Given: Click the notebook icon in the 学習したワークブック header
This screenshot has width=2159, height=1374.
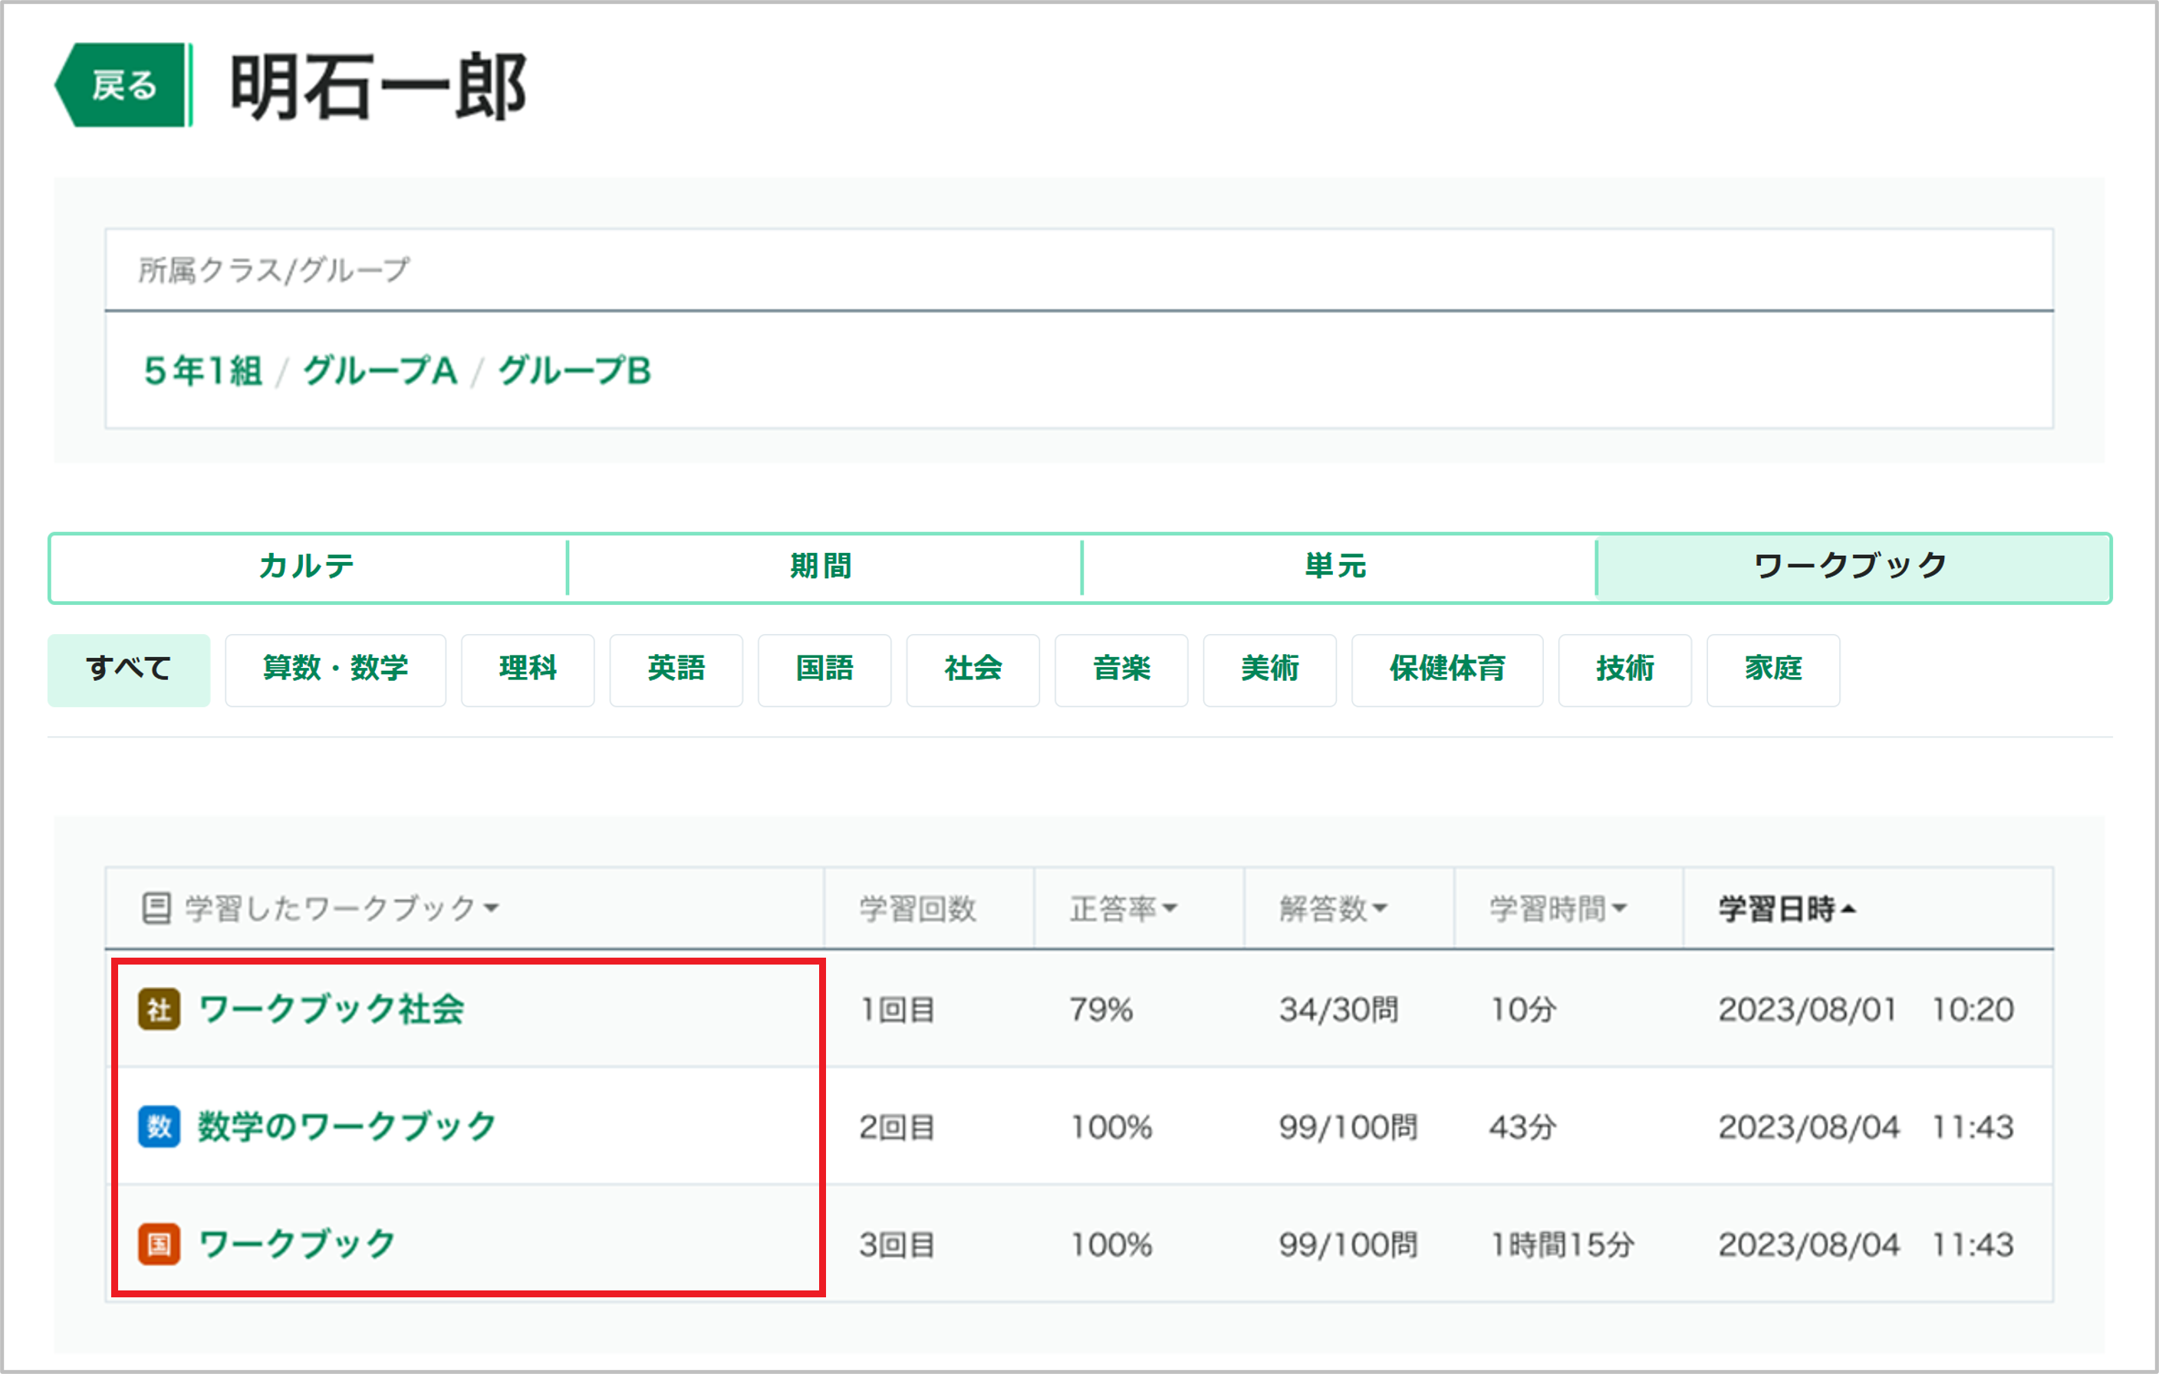Looking at the screenshot, I should [x=156, y=908].
